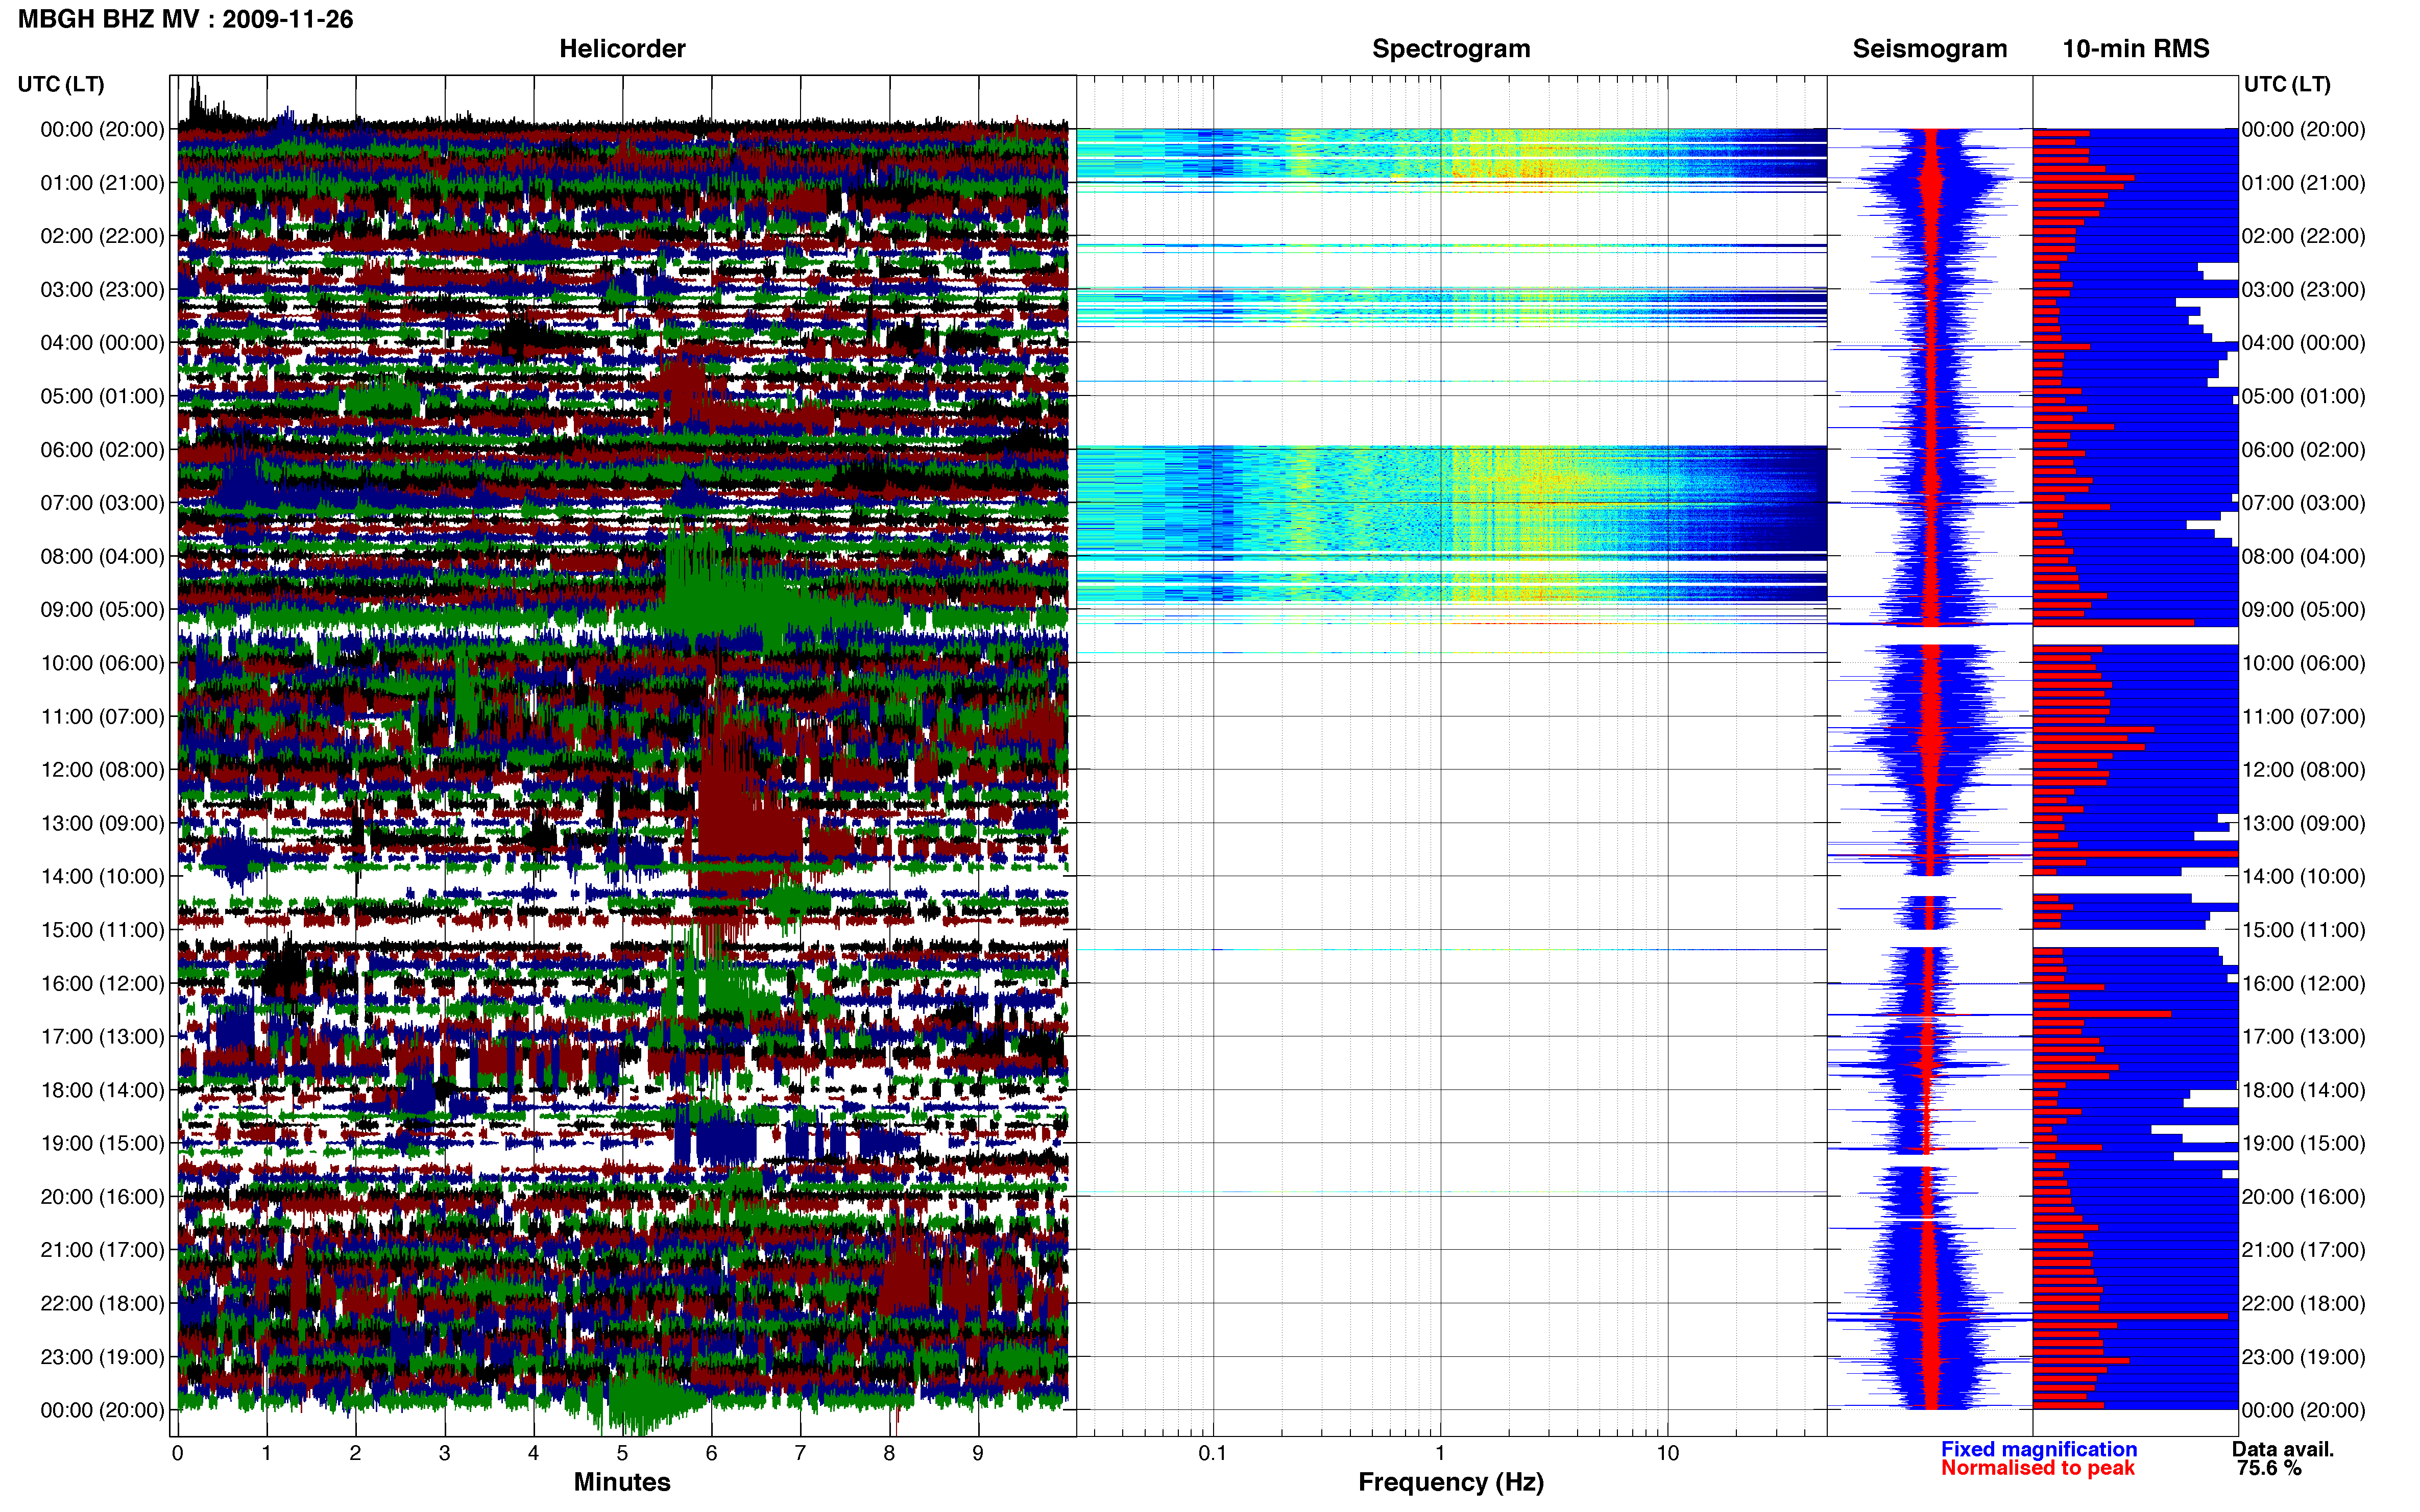
Task: Click the '75.6 %' value
Action: coord(2269,1468)
